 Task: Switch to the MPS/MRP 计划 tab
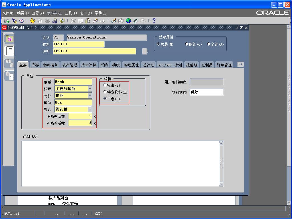[x=170, y=65]
